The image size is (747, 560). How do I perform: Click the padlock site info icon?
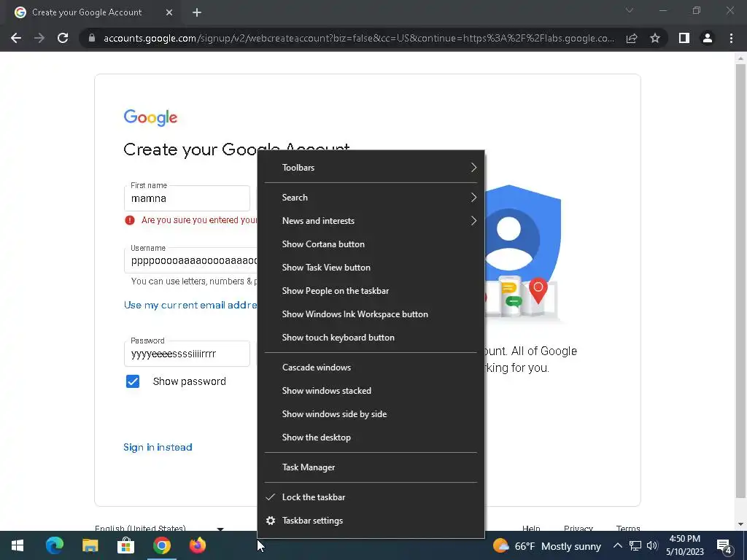[92, 38]
